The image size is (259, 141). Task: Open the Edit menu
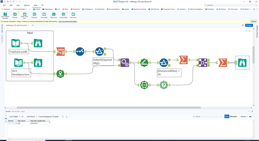tap(11, 5)
